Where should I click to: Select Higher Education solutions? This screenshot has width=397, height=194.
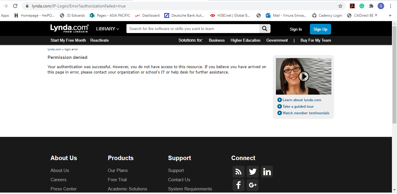(245, 40)
